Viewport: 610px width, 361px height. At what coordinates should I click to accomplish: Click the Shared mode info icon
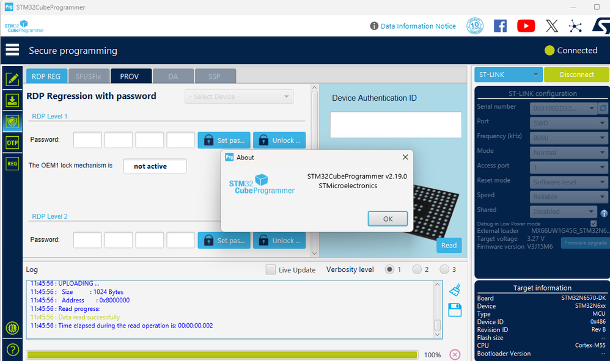[x=604, y=213]
